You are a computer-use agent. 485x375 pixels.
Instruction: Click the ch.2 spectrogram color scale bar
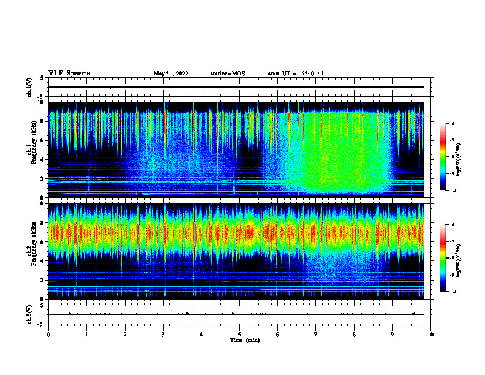click(x=443, y=258)
